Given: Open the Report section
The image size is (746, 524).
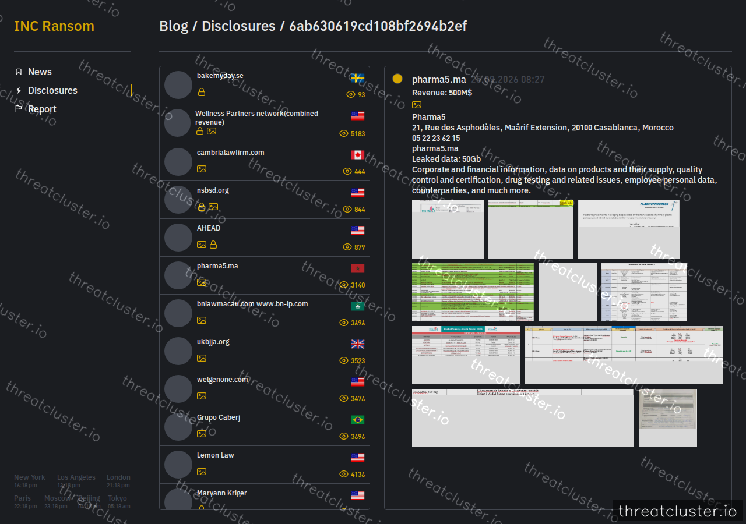Looking at the screenshot, I should click(42, 109).
